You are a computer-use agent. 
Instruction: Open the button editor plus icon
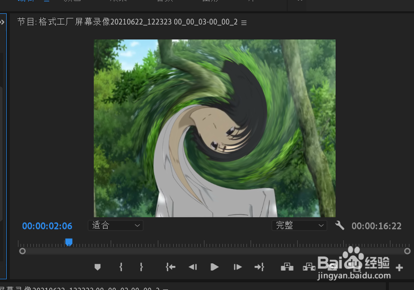pyautogui.click(x=399, y=267)
